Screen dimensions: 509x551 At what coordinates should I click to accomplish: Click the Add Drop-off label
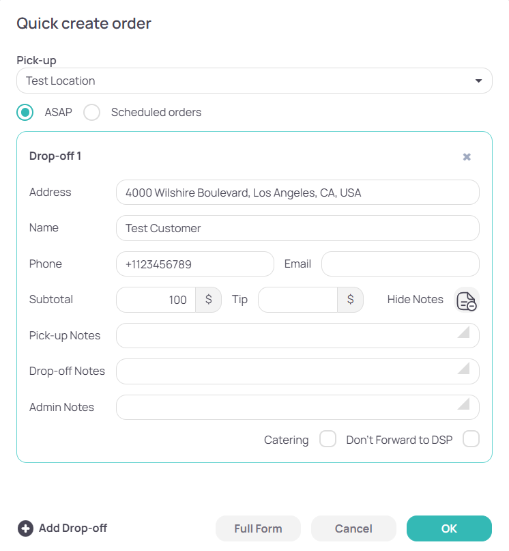(x=73, y=528)
